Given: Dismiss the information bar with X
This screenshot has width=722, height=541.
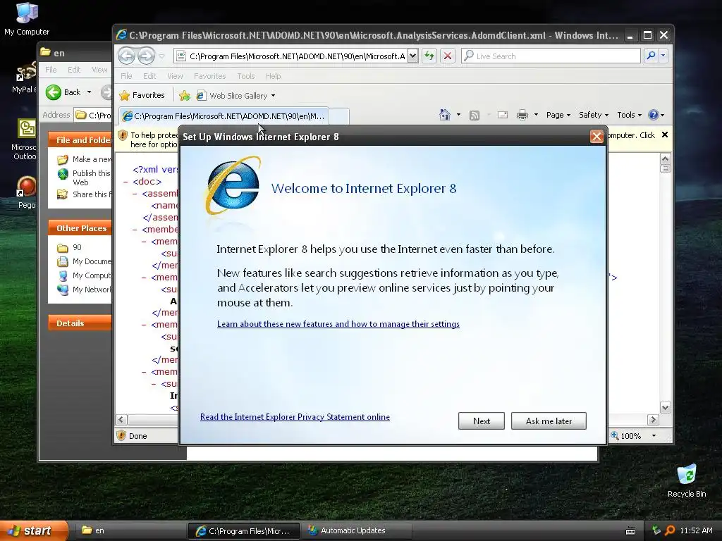Looking at the screenshot, I should [664, 135].
